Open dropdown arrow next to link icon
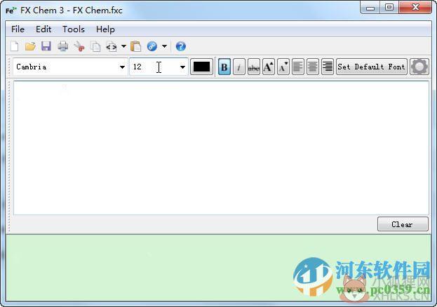The height and width of the screenshot is (307, 437). pos(164,46)
